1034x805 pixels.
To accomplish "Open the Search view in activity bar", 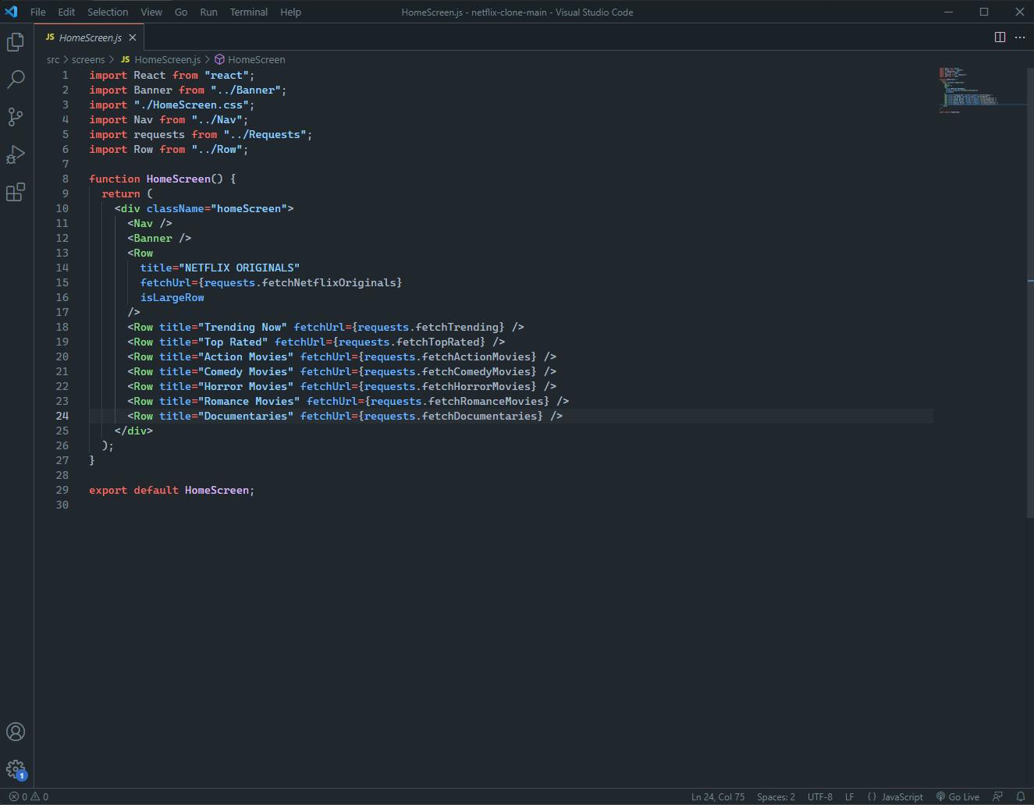I will pyautogui.click(x=16, y=79).
